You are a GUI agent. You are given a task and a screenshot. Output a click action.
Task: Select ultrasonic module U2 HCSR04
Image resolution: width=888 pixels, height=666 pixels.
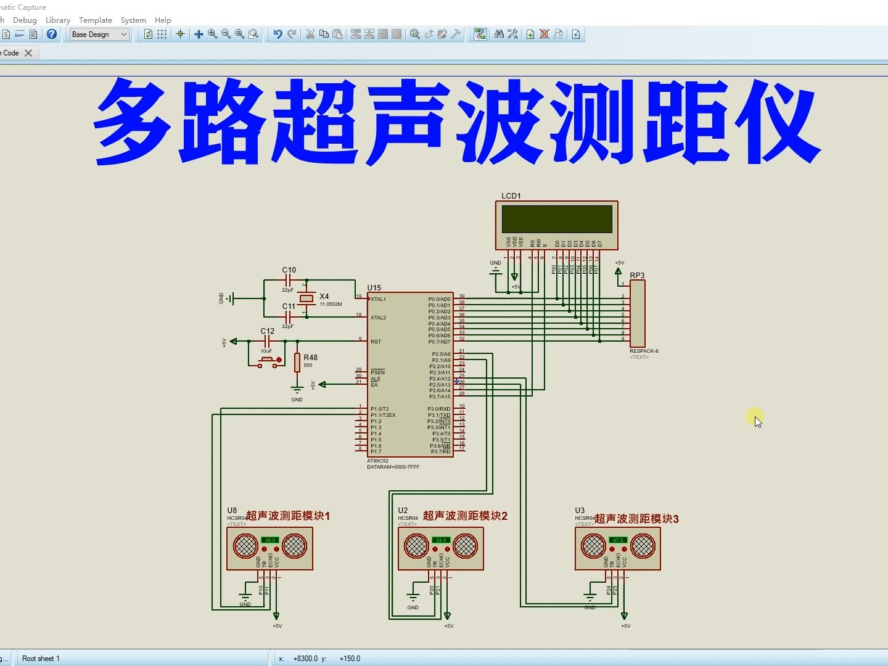440,548
